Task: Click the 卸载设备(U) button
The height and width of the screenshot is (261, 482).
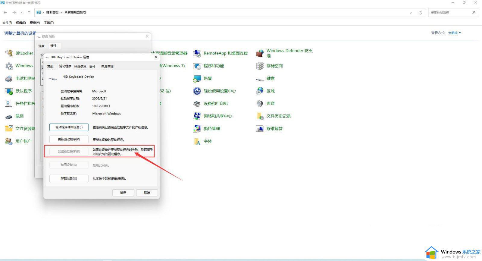Action: (x=69, y=178)
